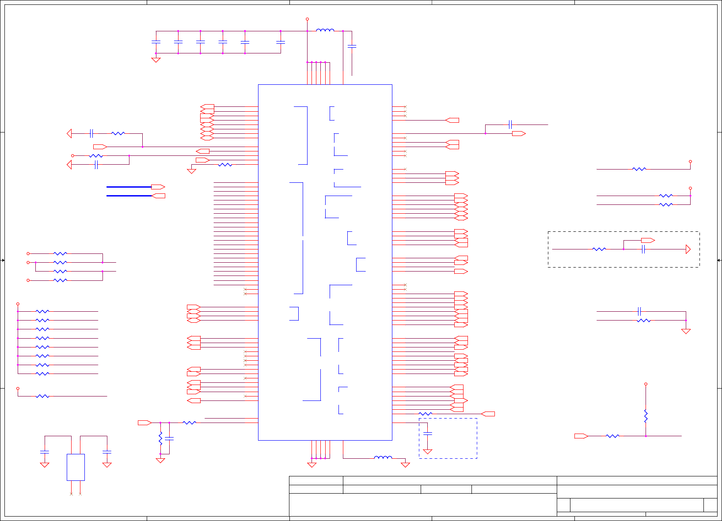
Task: Select the capacitor wired to the far-right ground
Action: click(639, 311)
